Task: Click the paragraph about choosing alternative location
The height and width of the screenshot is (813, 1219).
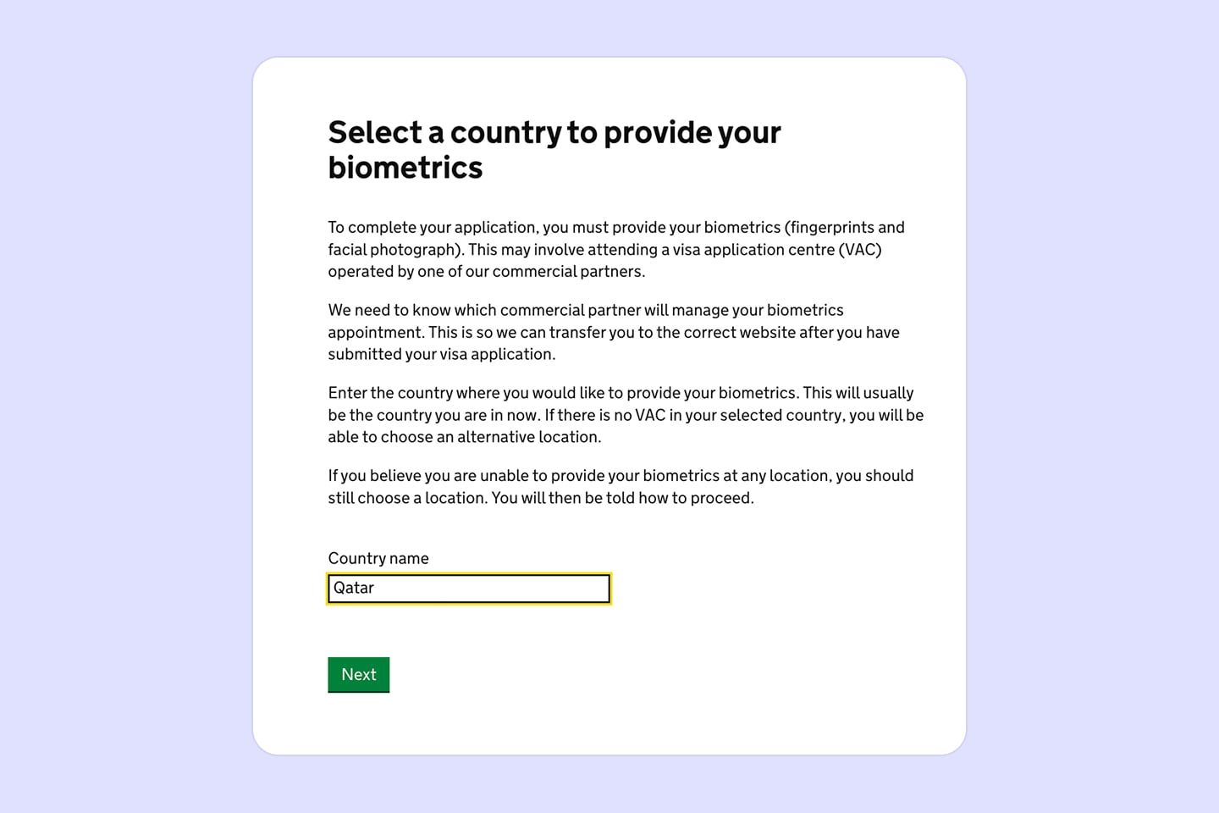Action: click(x=626, y=415)
